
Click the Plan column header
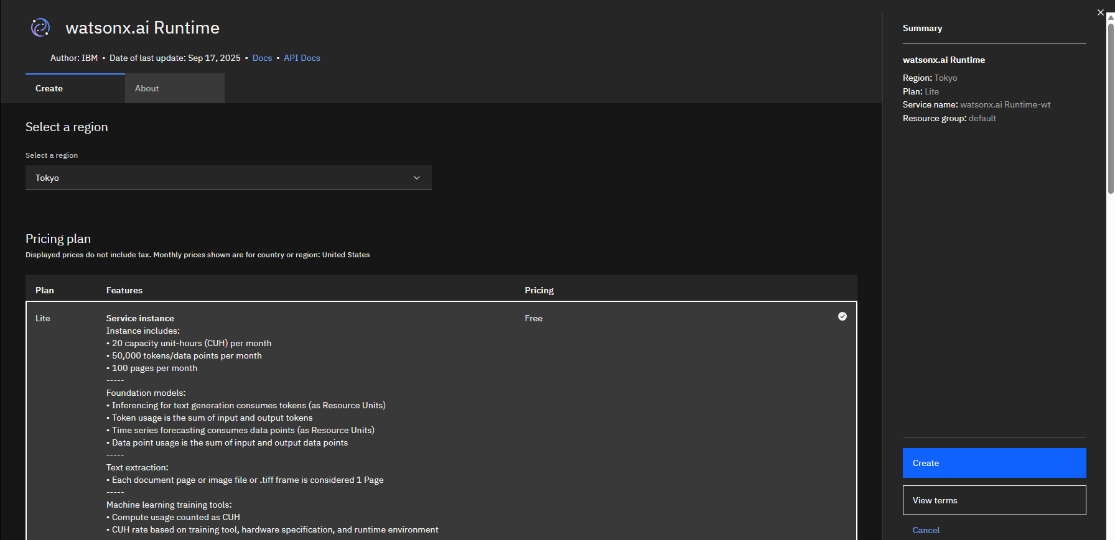click(x=45, y=290)
